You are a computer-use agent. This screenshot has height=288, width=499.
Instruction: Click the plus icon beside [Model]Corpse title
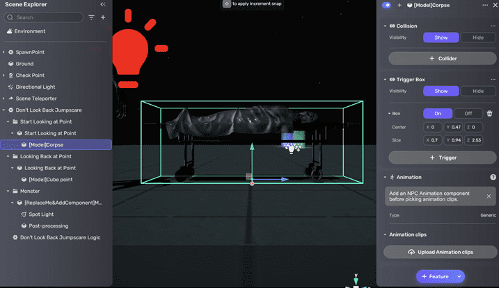[399, 6]
